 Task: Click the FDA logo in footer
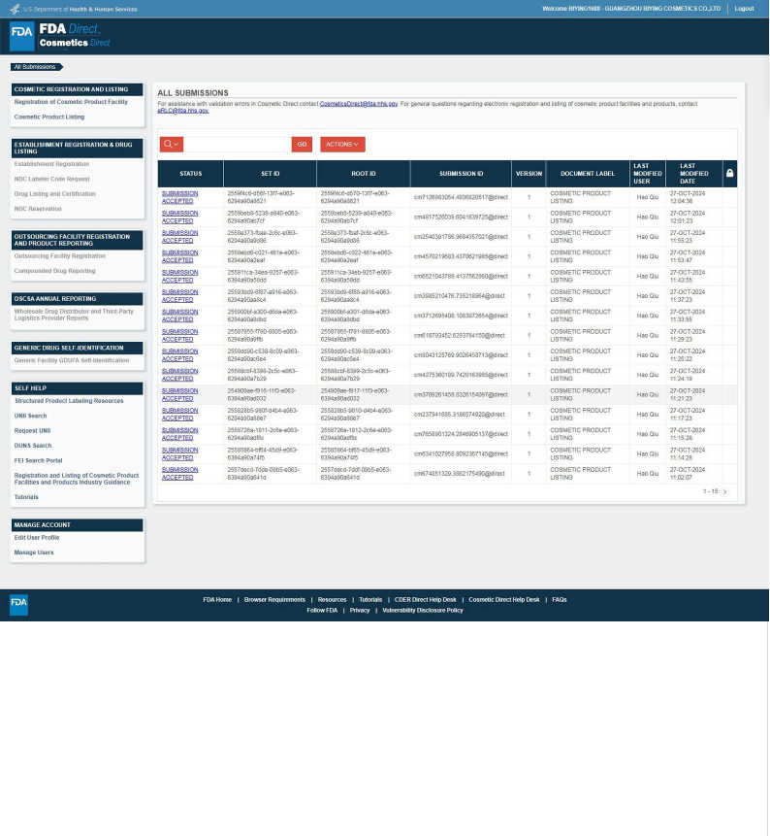19,604
